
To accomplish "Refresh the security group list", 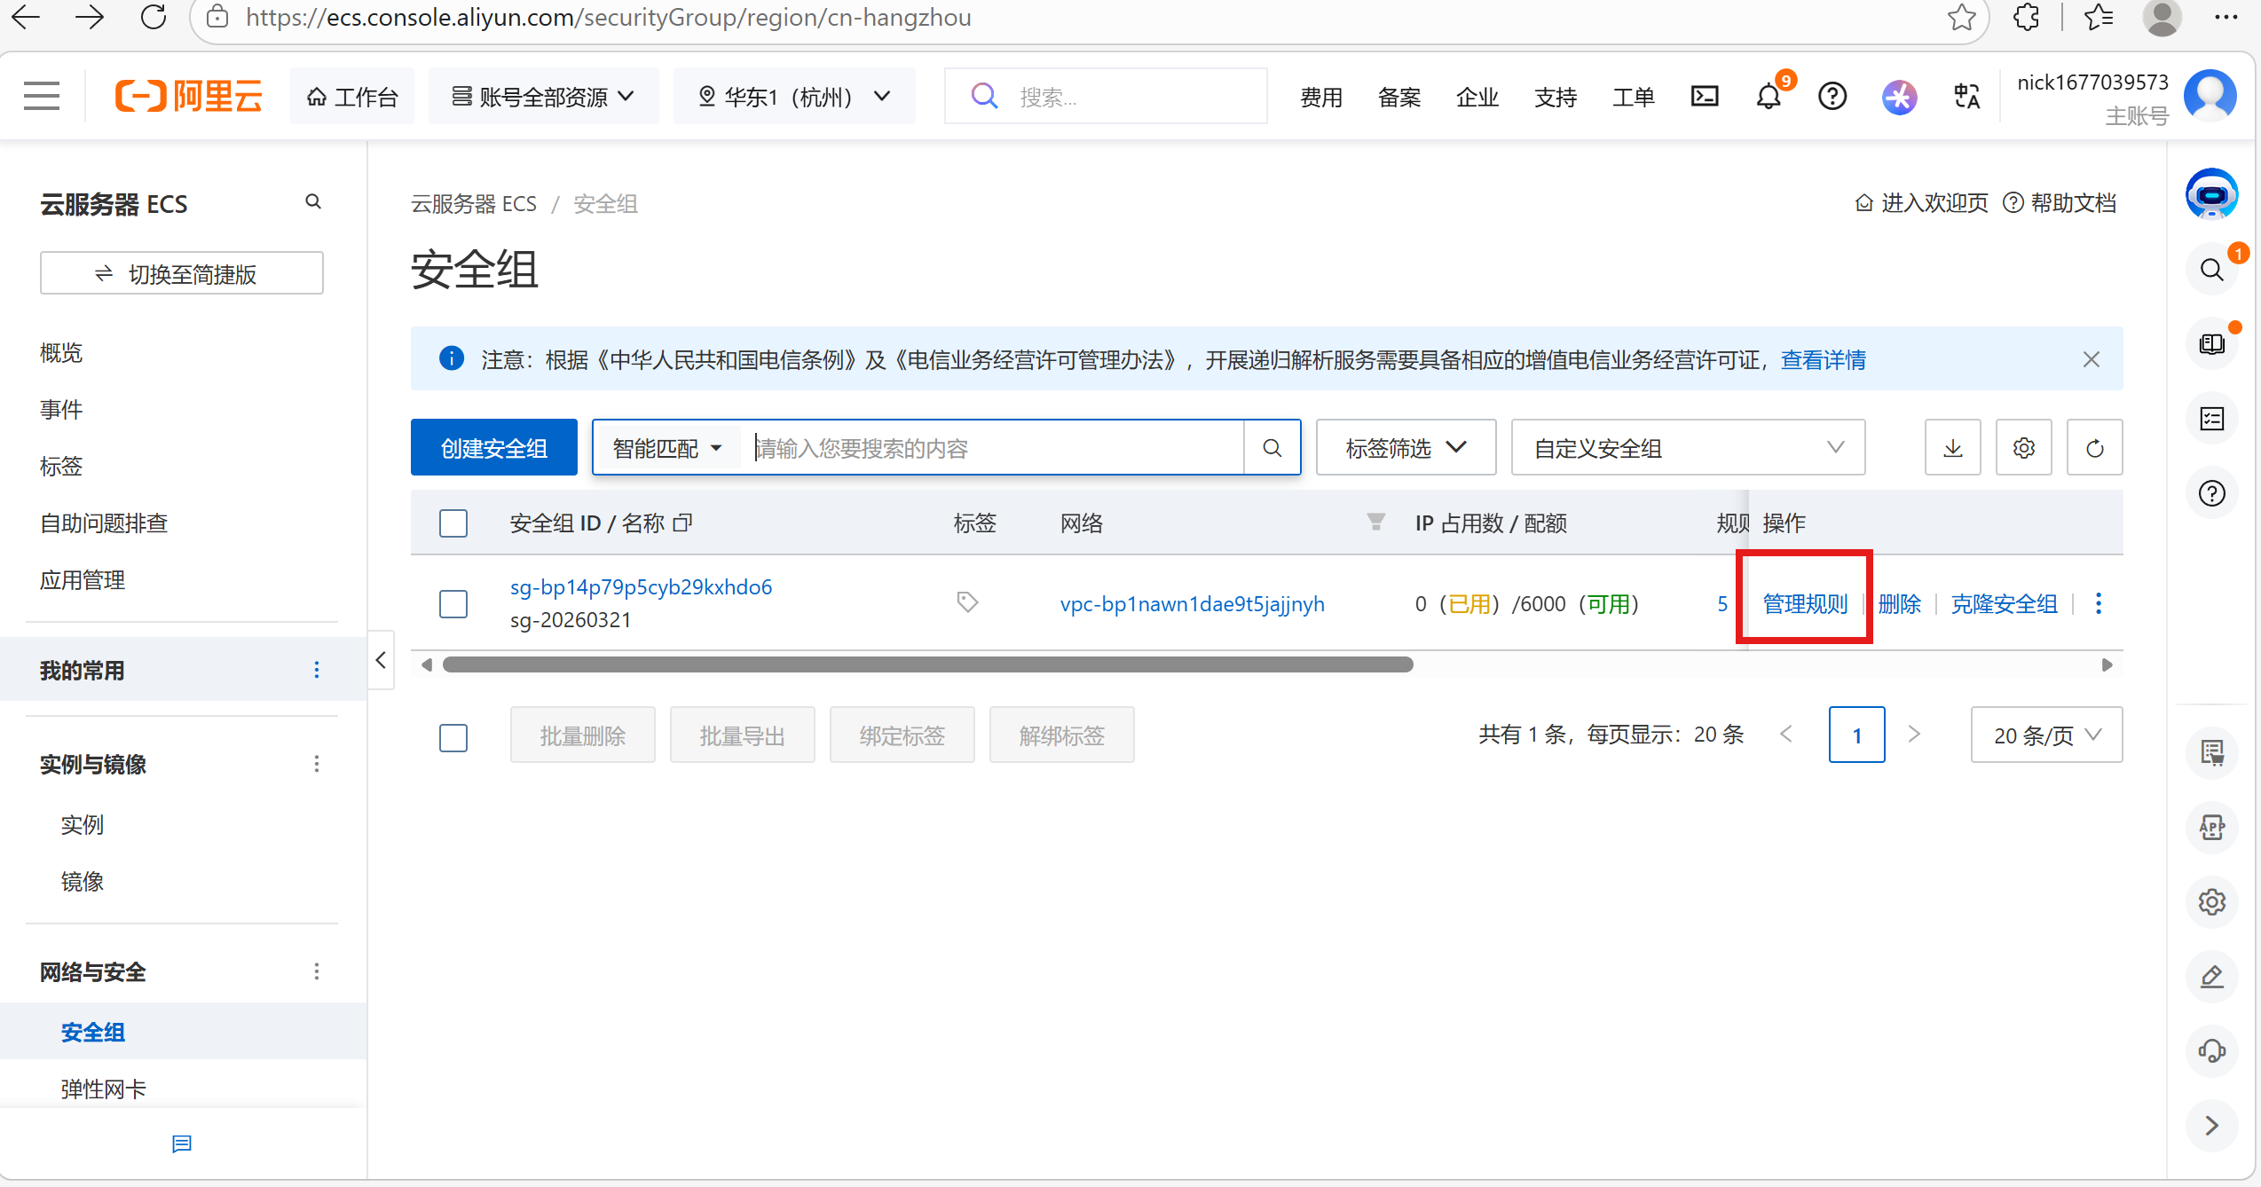I will 2094,448.
